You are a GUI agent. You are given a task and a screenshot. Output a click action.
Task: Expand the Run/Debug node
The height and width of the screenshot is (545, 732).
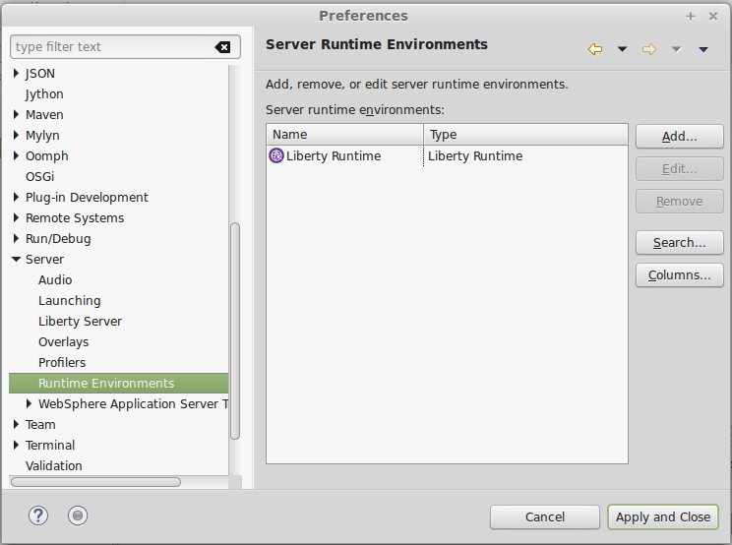[x=16, y=238]
